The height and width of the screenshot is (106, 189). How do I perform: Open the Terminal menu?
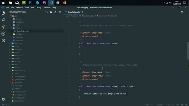[x=47, y=7]
